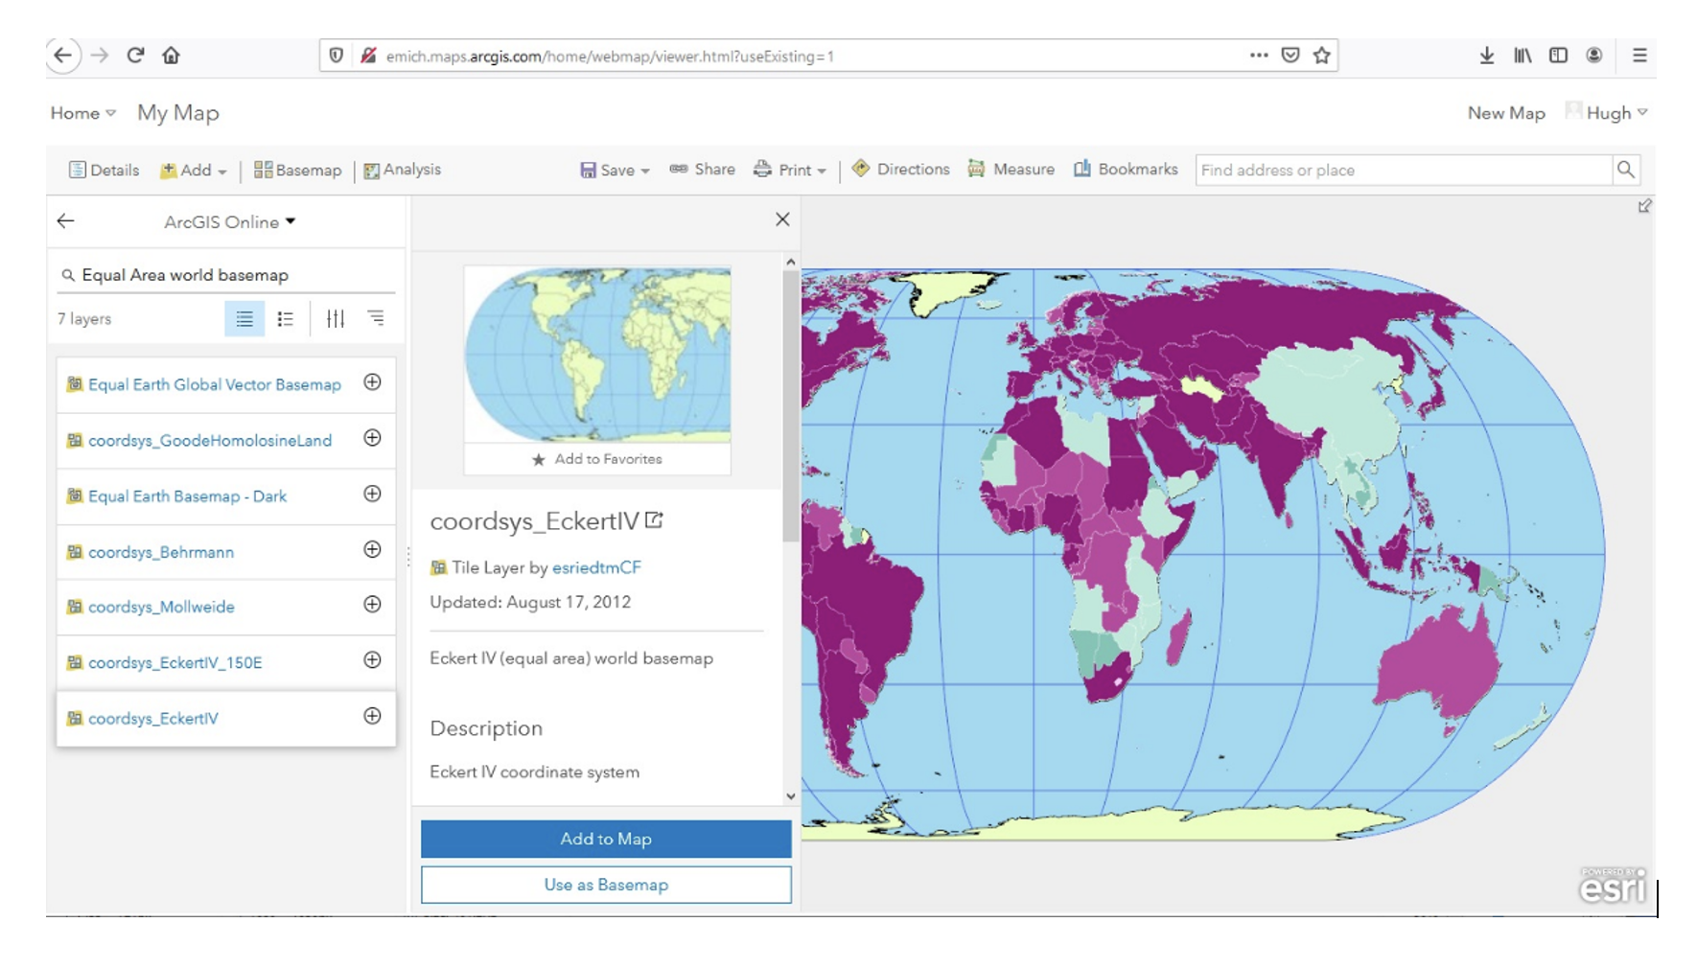Open the sort options icon
Image resolution: width=1697 pixels, height=968 pixels.
[376, 318]
